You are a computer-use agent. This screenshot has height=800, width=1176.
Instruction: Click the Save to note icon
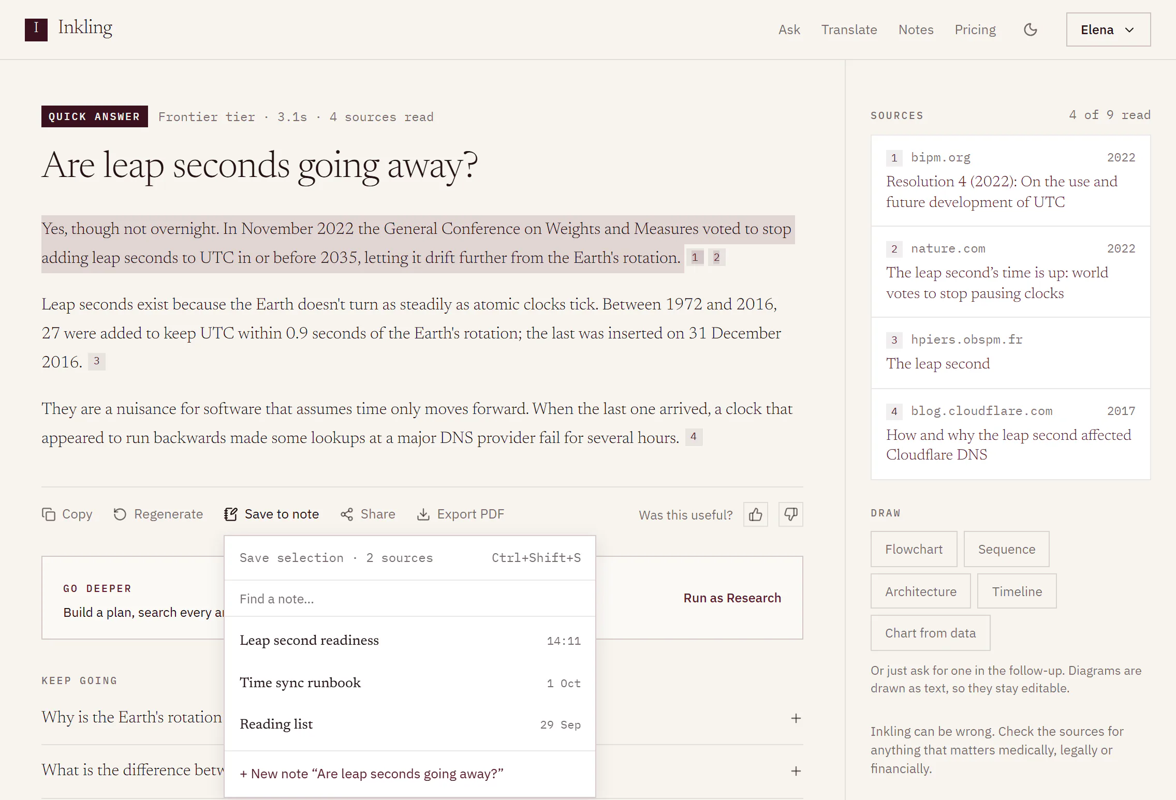pyautogui.click(x=231, y=514)
